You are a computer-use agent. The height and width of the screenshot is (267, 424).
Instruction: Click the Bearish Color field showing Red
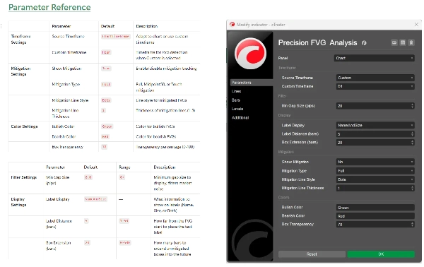tap(375, 216)
